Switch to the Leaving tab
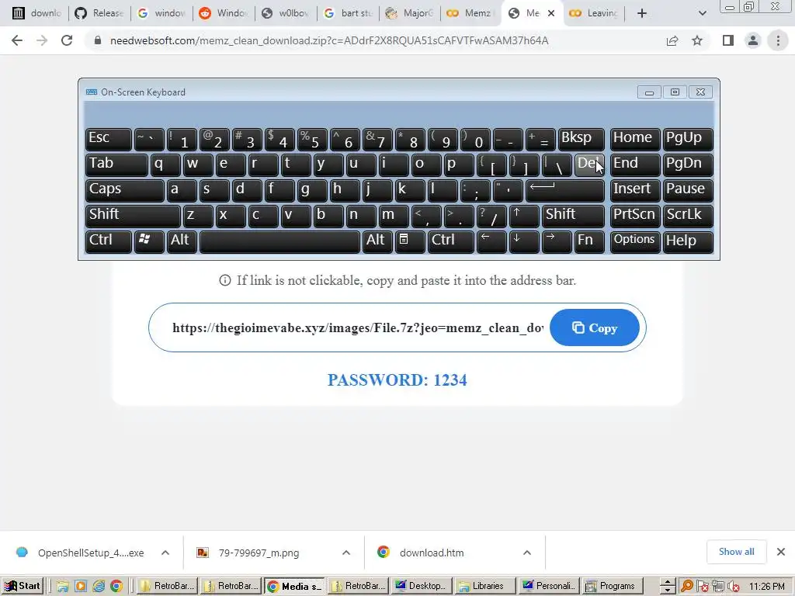The width and height of the screenshot is (795, 596). click(x=595, y=13)
